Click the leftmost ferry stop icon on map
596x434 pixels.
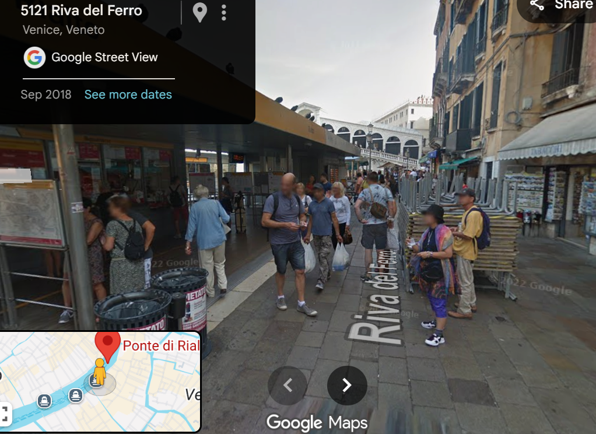[x=44, y=401]
